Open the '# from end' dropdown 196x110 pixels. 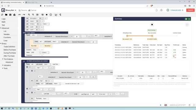click(x=103, y=94)
